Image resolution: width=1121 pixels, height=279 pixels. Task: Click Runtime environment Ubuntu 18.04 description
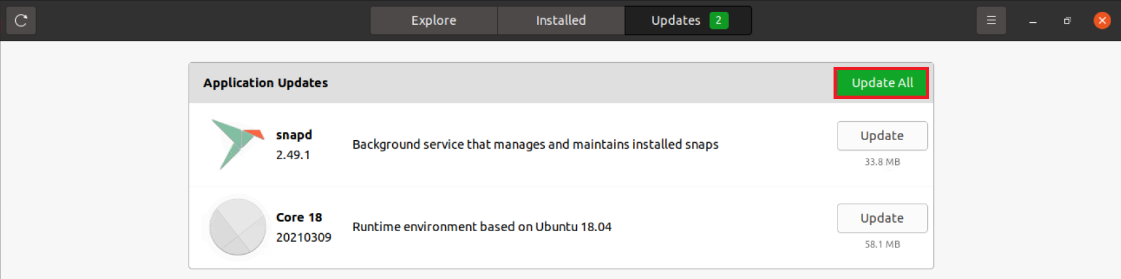point(482,227)
